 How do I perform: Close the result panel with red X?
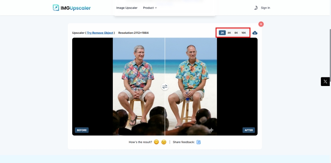[x=261, y=24]
